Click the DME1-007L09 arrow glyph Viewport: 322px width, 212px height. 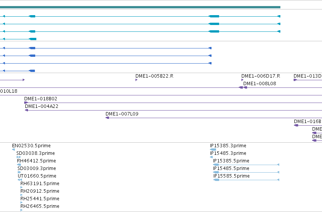click(x=107, y=118)
